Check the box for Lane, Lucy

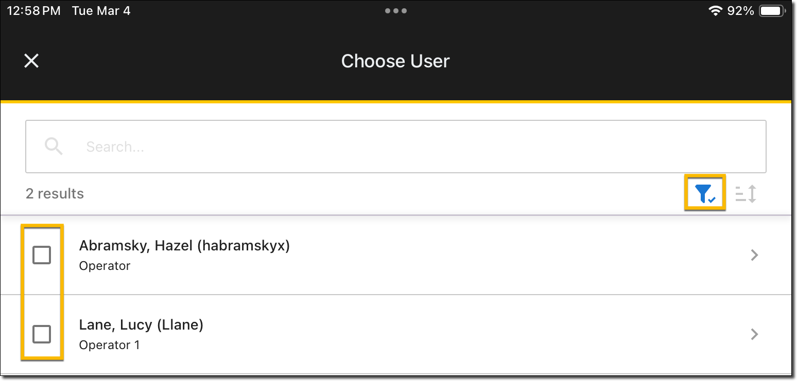click(42, 334)
